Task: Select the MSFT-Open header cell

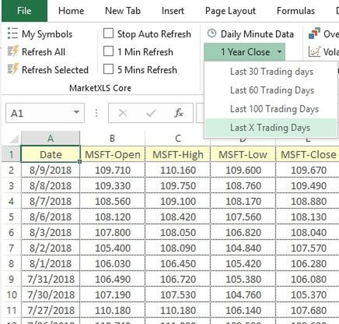Action: click(113, 155)
